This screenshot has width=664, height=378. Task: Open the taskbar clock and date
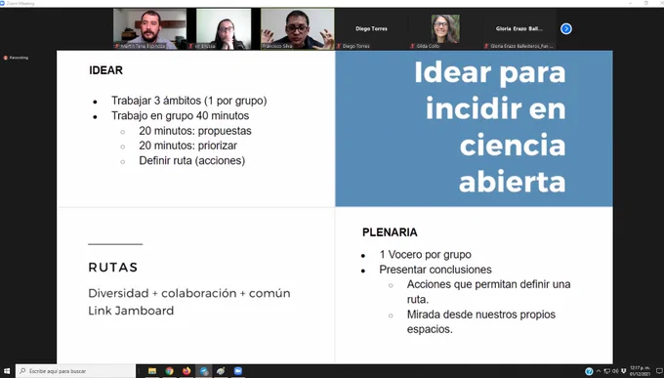640,371
